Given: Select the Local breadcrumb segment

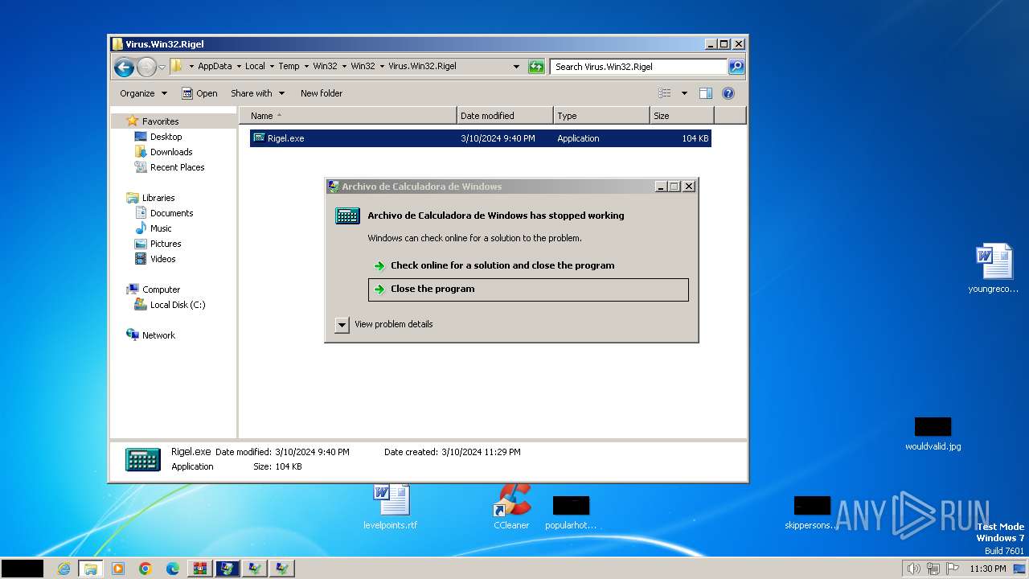Looking at the screenshot, I should tap(255, 67).
